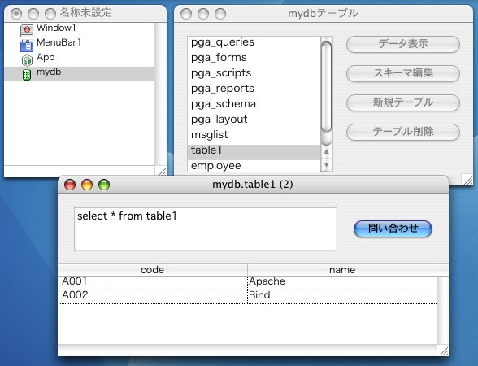Click the テーブル削除 button
The height and width of the screenshot is (366, 478).
pyautogui.click(x=403, y=132)
